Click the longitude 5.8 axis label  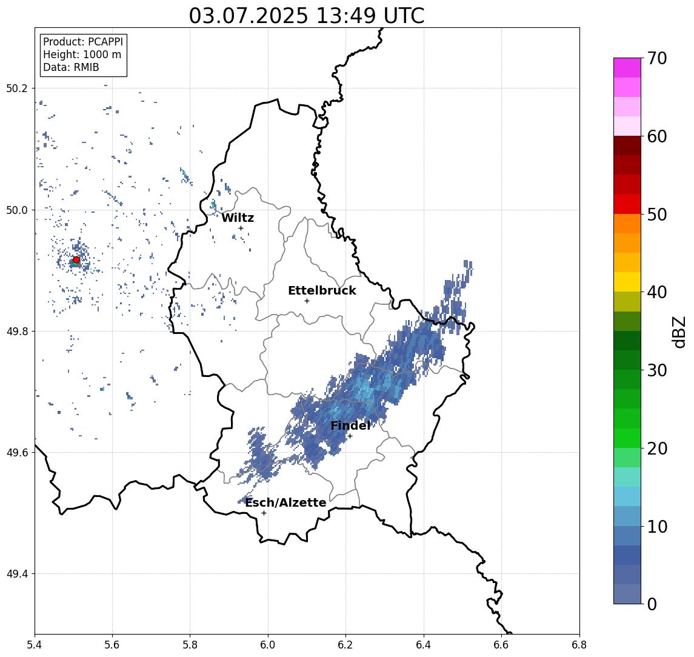[190, 645]
